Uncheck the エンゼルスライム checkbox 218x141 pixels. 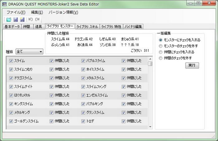click(x=83, y=95)
